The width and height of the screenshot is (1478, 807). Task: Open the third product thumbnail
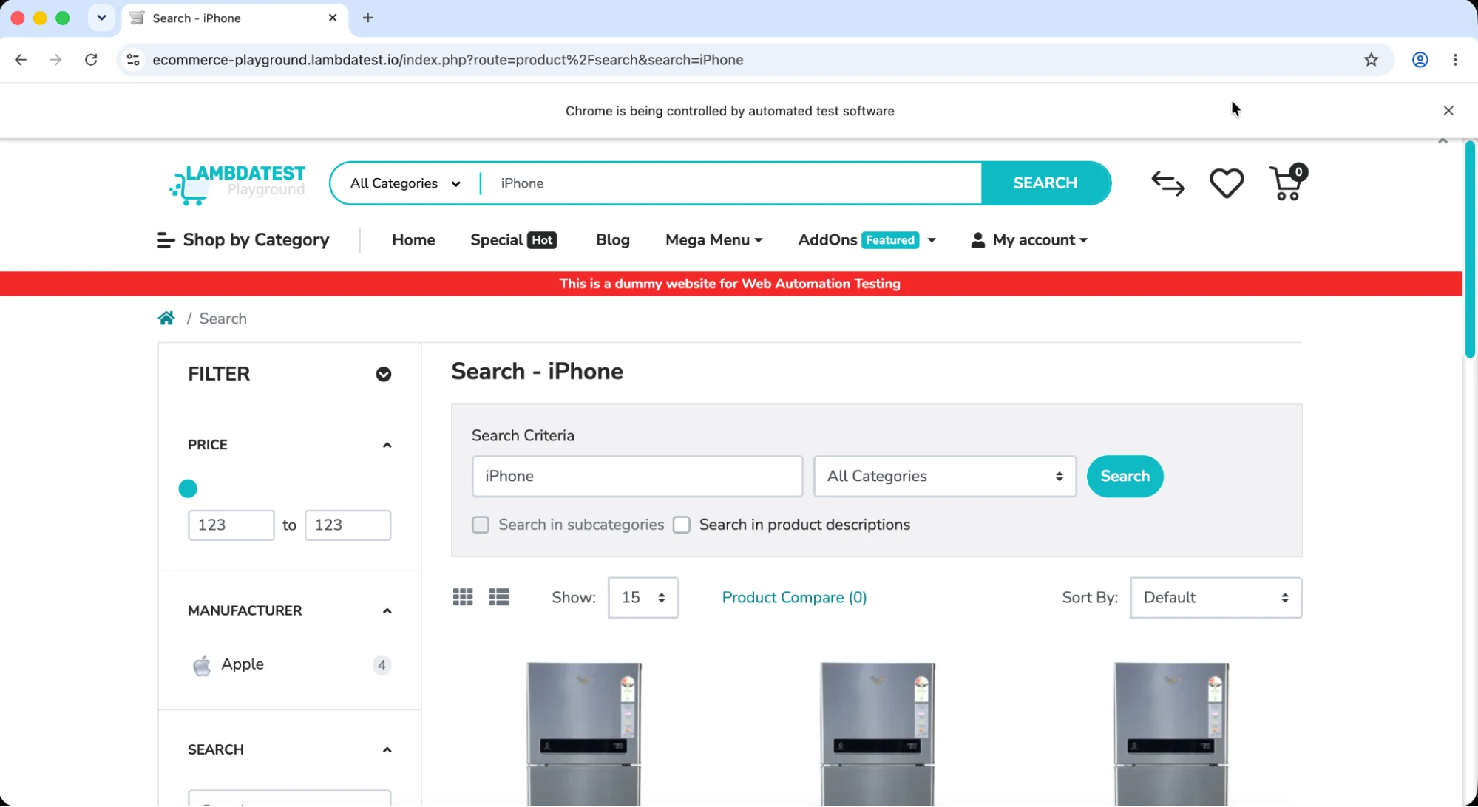pos(1171,733)
